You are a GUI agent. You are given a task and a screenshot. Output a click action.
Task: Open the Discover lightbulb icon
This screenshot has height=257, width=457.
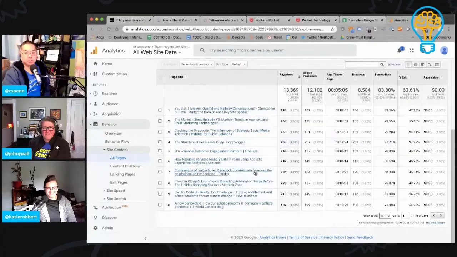click(x=95, y=218)
